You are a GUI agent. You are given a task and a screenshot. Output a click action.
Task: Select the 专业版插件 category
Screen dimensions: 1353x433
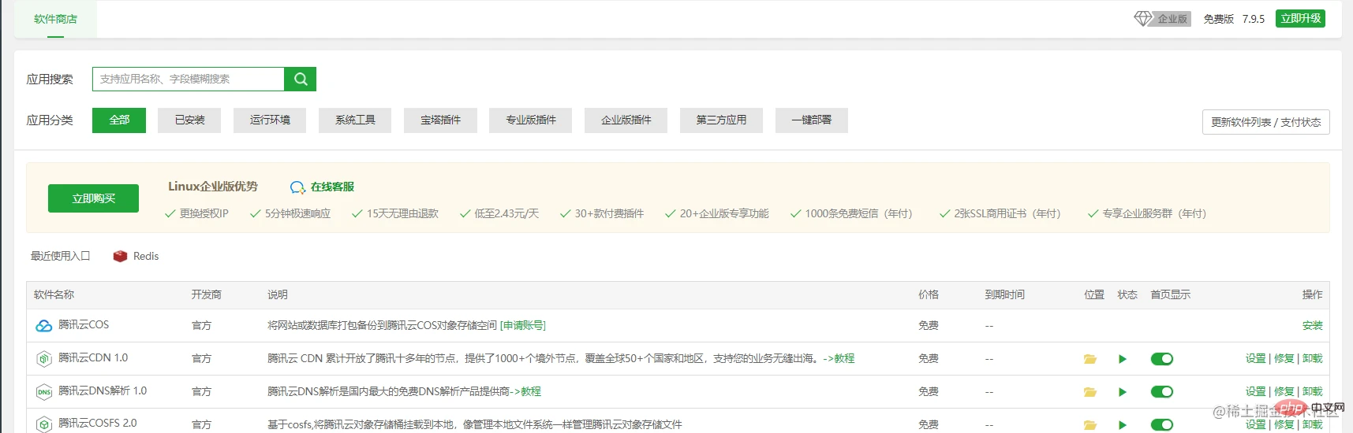tap(530, 120)
